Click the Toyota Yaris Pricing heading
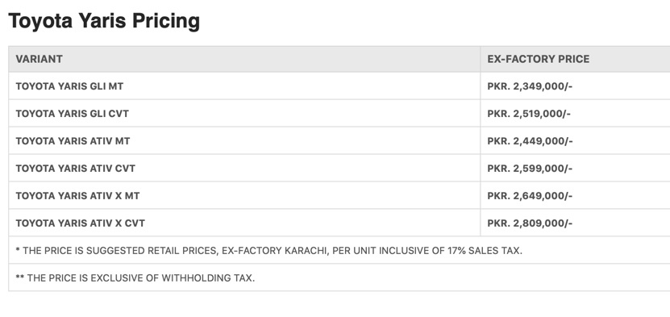Image resolution: width=670 pixels, height=317 pixels. coord(104,21)
